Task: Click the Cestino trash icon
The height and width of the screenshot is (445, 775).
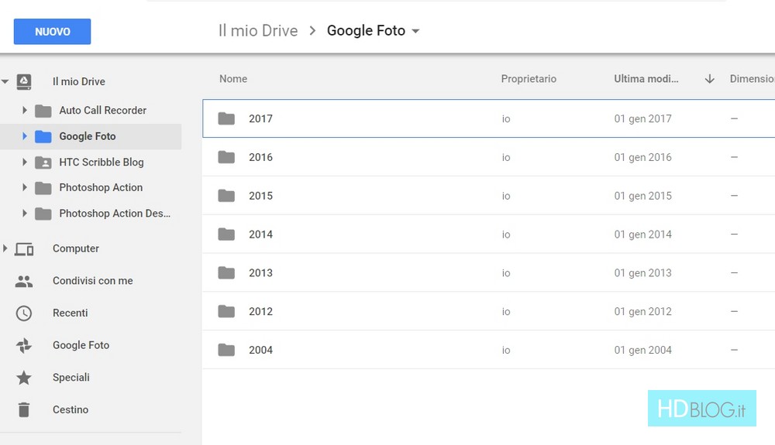Action: 24,409
